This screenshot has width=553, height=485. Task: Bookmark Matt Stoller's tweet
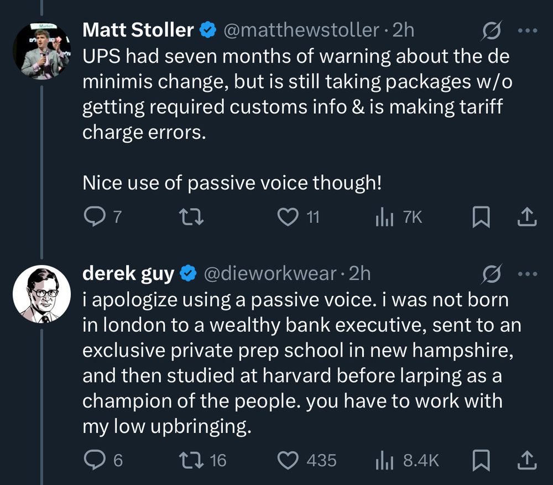(481, 218)
